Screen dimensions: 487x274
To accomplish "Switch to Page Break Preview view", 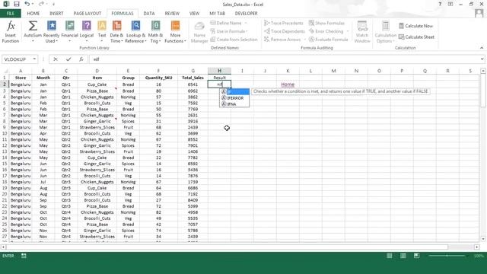I will (x=416, y=256).
